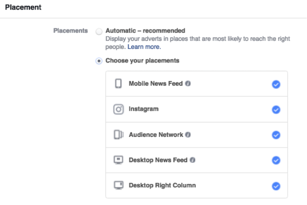Click the Instagram label text
Viewport: 307px width, 205px height.
pyautogui.click(x=144, y=109)
